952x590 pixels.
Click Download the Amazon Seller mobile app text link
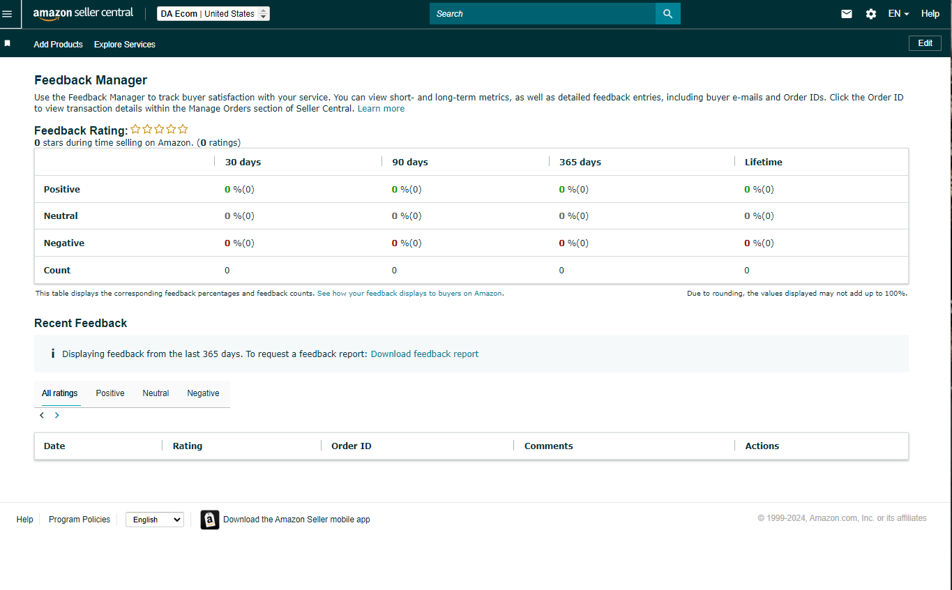click(296, 520)
